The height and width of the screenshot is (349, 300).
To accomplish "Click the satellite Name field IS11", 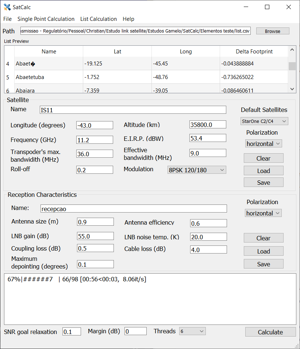I will coord(133,110).
